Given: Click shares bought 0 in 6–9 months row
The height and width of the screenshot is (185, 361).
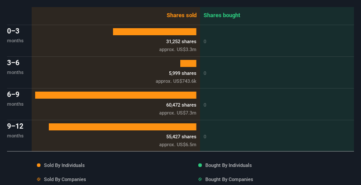Looking at the screenshot, I should pyautogui.click(x=205, y=105).
